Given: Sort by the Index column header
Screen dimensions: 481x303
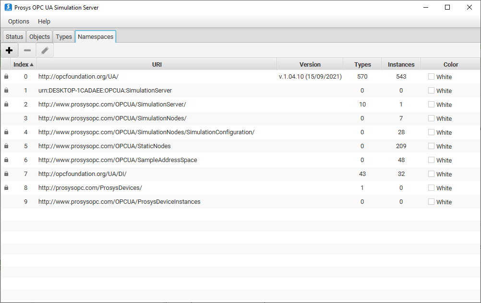Looking at the screenshot, I should click(23, 64).
